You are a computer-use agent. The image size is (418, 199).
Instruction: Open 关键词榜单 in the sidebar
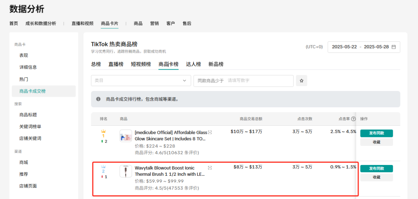pyautogui.click(x=30, y=127)
